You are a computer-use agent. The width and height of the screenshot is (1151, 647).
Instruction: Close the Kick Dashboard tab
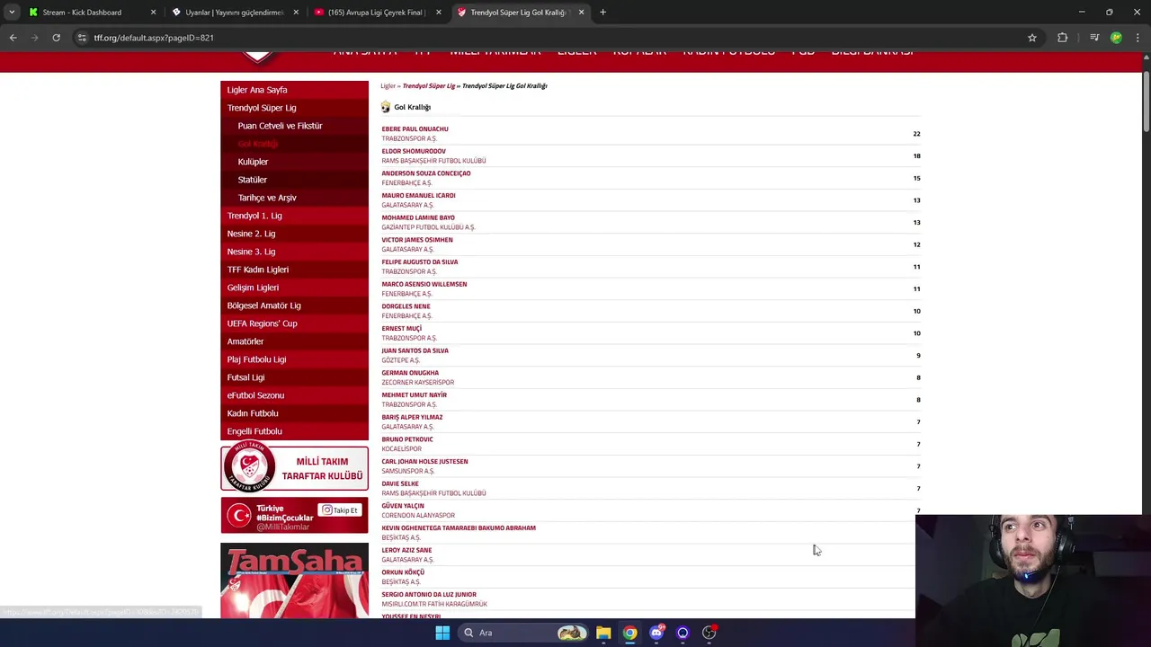153,13
